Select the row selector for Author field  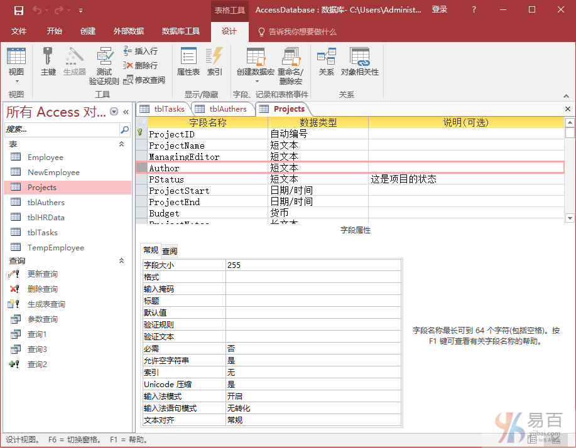coord(141,168)
